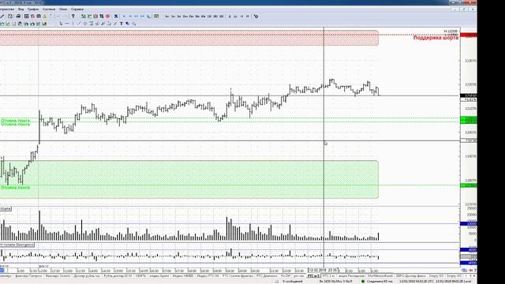Select the diamond shape drawing tool
The width and height of the screenshot is (505, 284).
pos(85,24)
